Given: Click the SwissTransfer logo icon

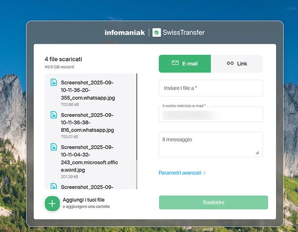Looking at the screenshot, I should [157, 33].
